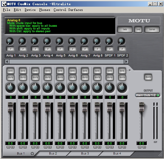This screenshot has width=164, height=159.
Task: Click the minus button under SPDF 2 fader
Action: pyautogui.click(x=120, y=147)
